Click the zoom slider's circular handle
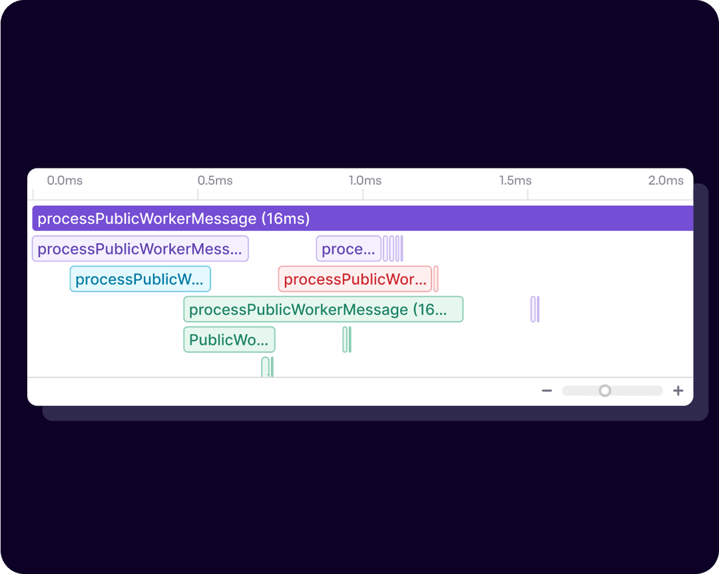The width and height of the screenshot is (719, 574). click(604, 391)
